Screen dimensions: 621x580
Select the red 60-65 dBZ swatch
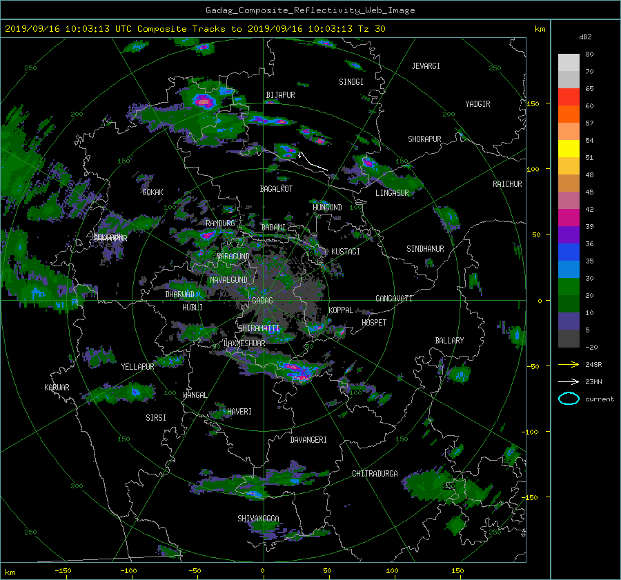click(x=569, y=97)
